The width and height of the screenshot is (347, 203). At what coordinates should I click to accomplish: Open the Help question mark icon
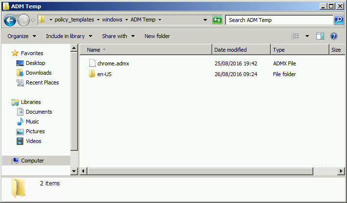pyautogui.click(x=334, y=36)
